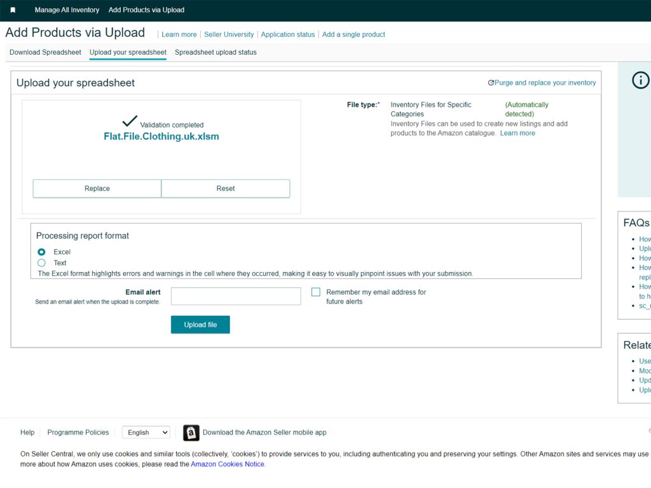Click the Automatically detected label
Image resolution: width=651 pixels, height=488 pixels.
527,109
